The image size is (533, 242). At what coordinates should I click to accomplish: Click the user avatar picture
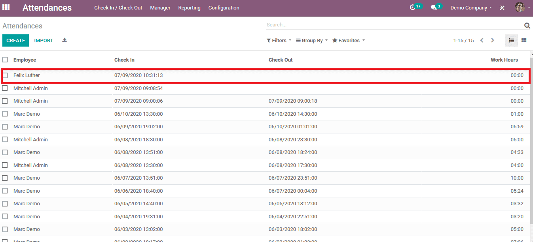pos(520,8)
